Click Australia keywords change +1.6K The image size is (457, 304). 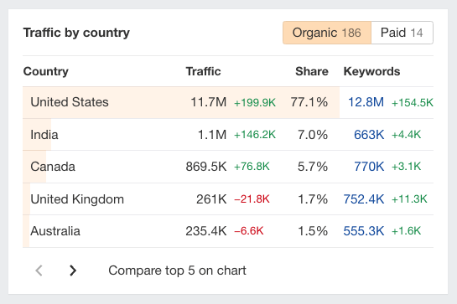coord(406,231)
